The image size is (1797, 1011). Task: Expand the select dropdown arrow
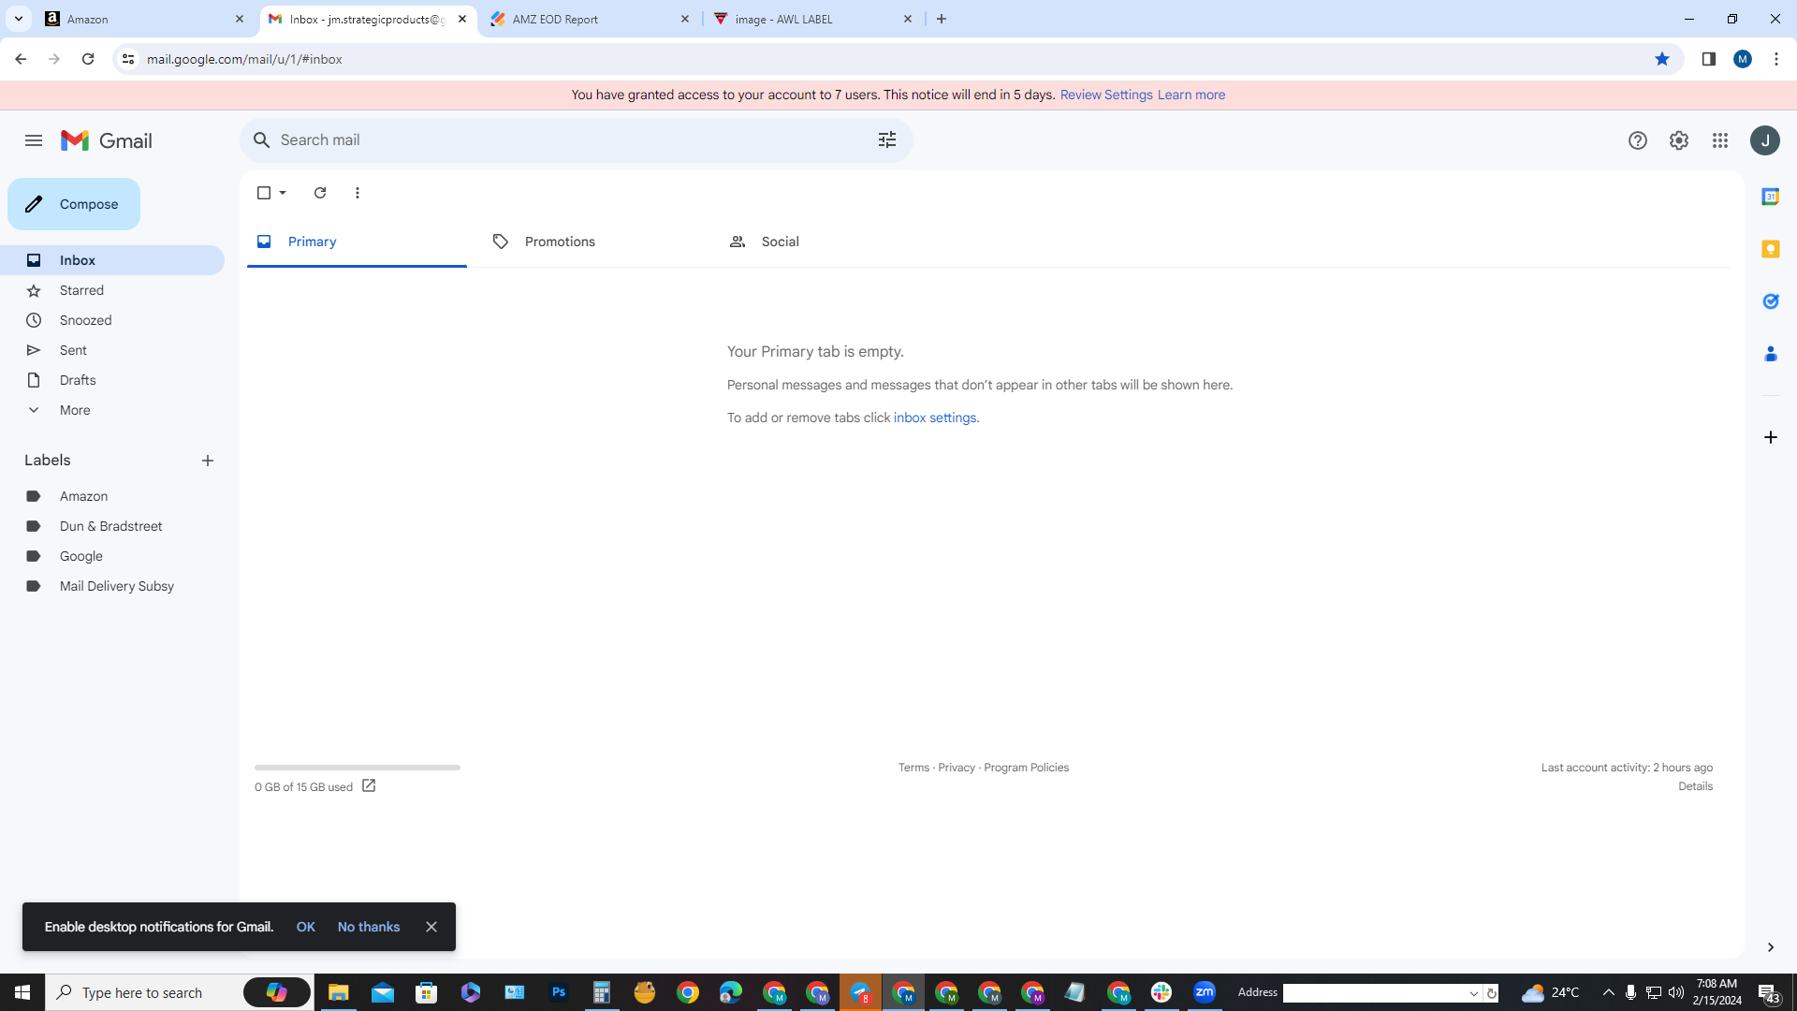click(283, 193)
